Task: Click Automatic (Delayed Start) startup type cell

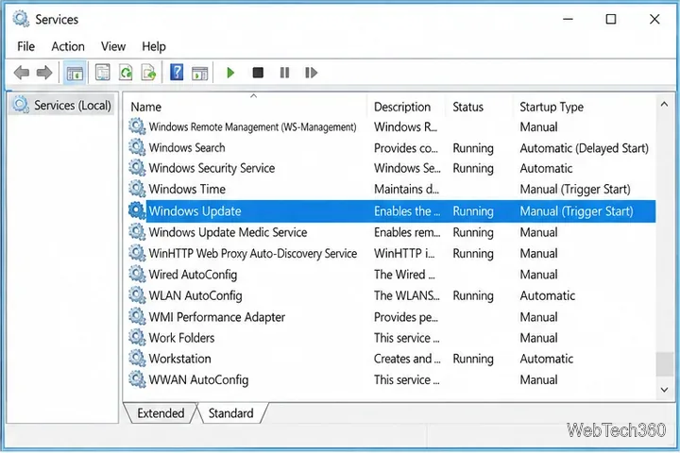Action: coord(585,148)
